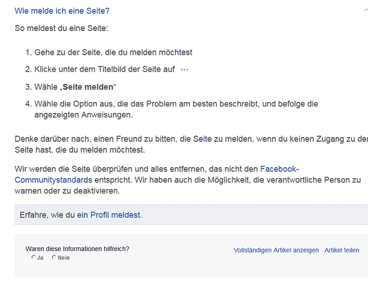Viewport: 368px width, 287px height.
Task: Click the three-dots icon in step 2
Action: pyautogui.click(x=184, y=70)
